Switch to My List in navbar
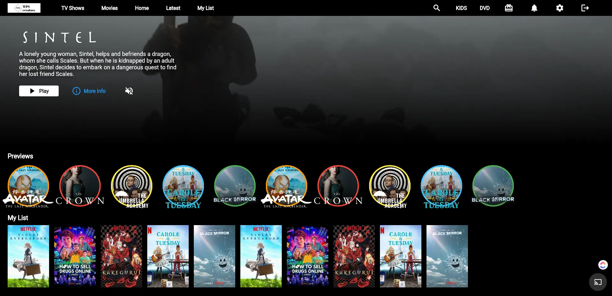The height and width of the screenshot is (296, 612). point(205,8)
